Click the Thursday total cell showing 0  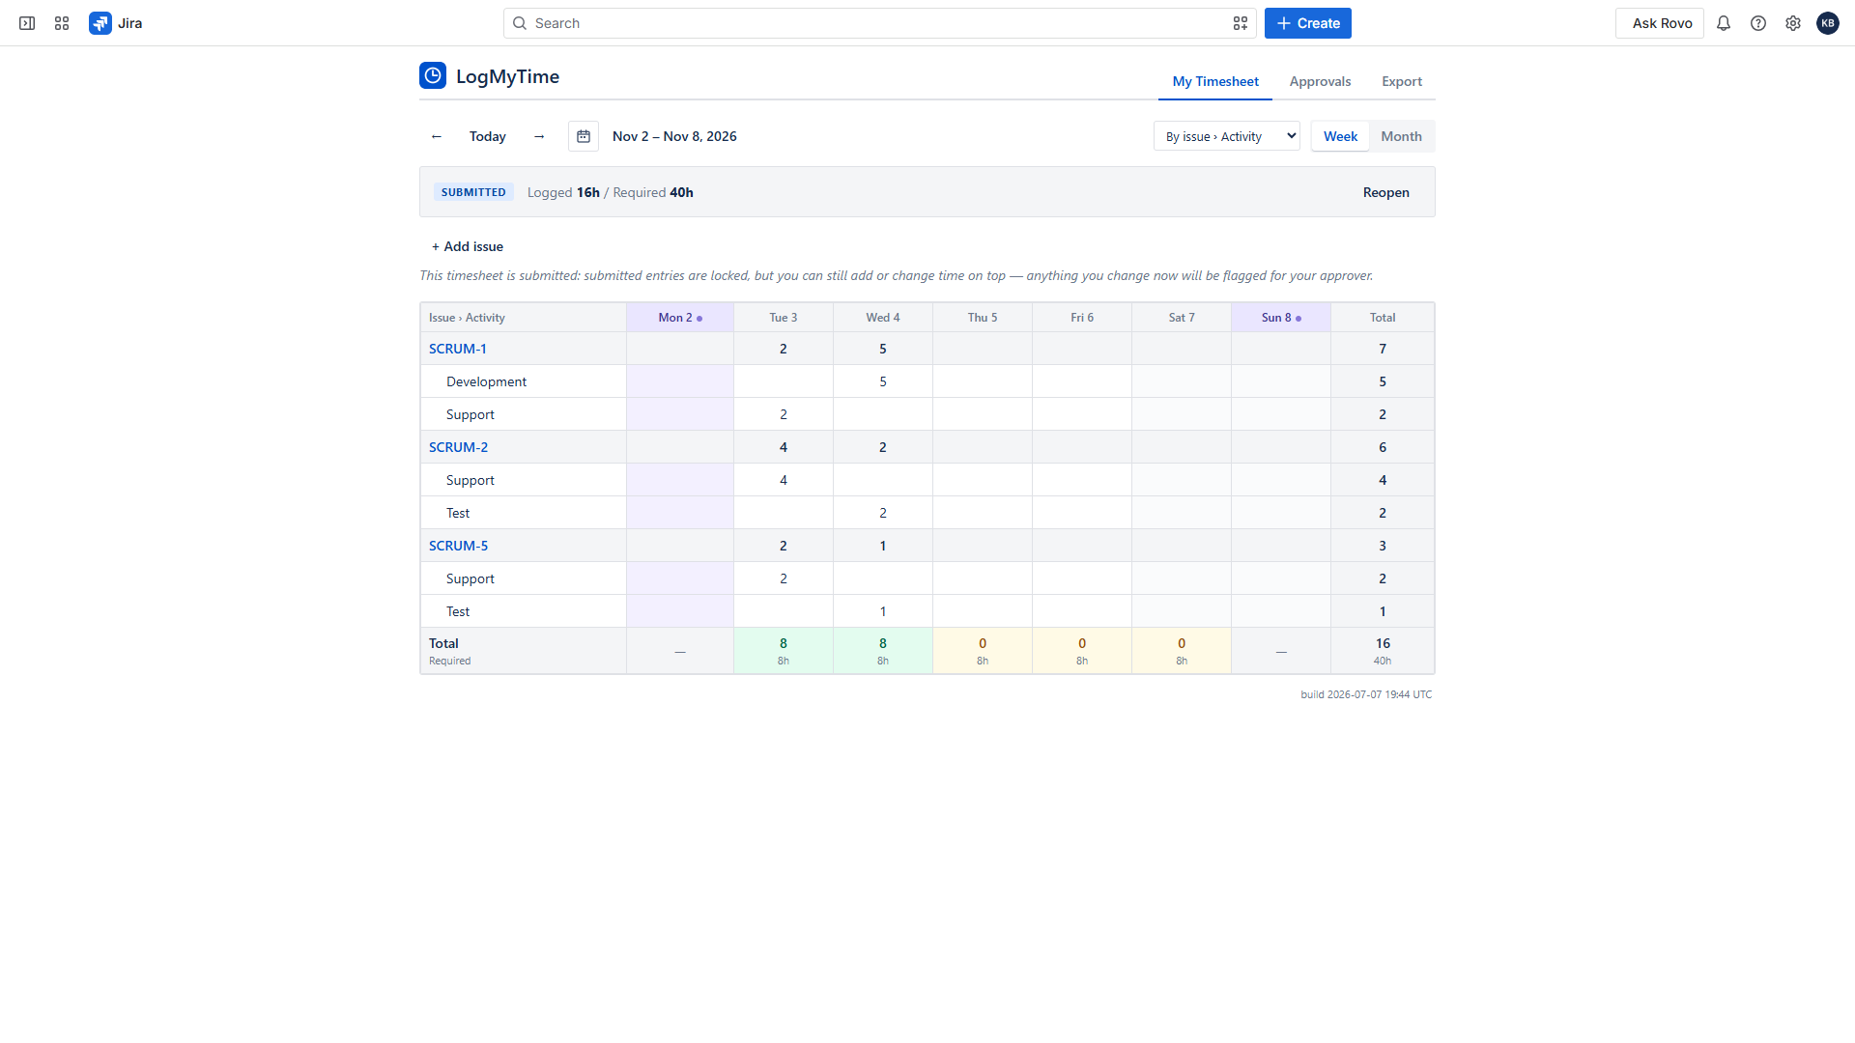(983, 651)
